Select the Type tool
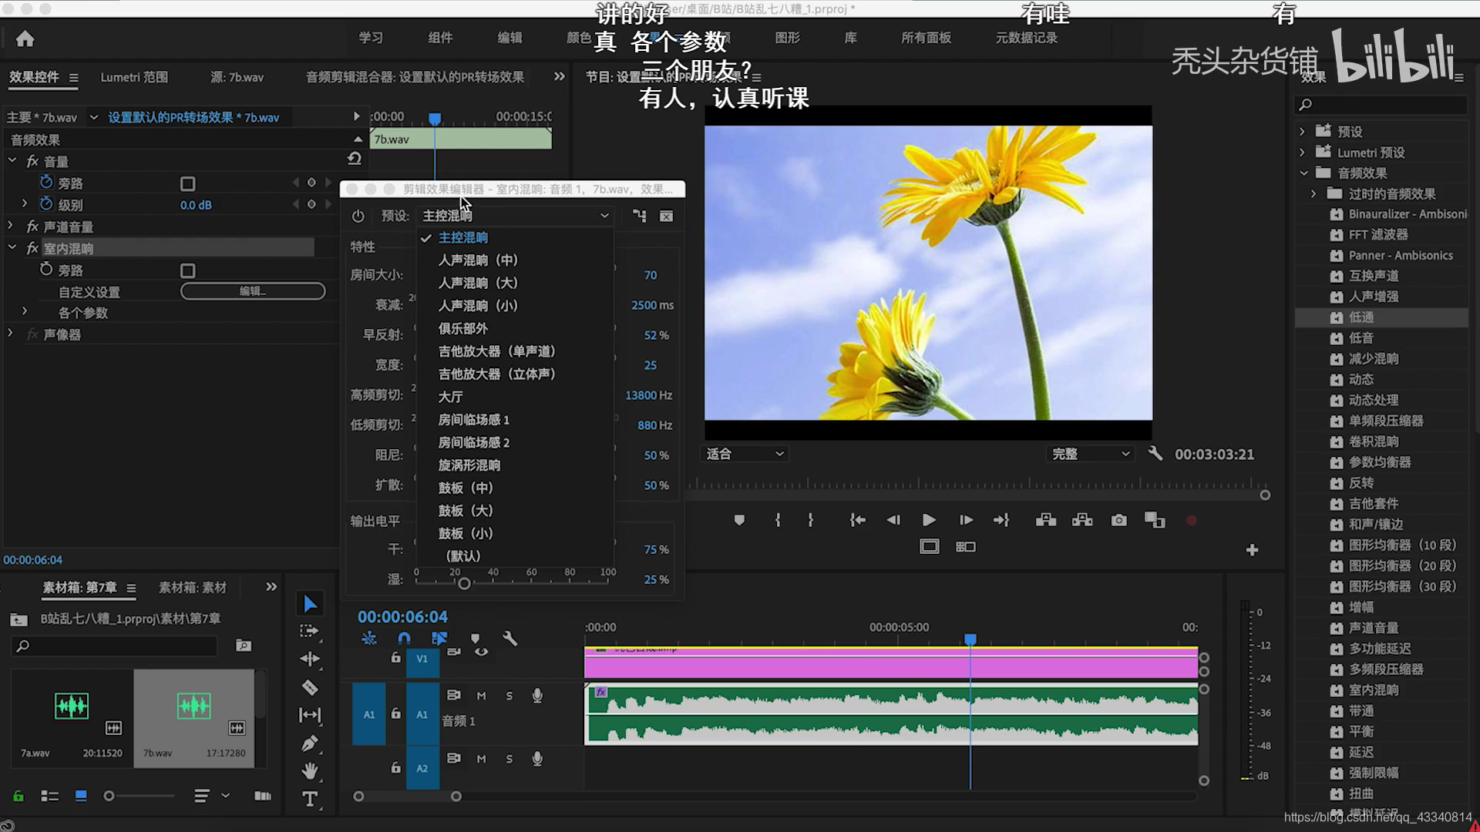 pyautogui.click(x=311, y=800)
